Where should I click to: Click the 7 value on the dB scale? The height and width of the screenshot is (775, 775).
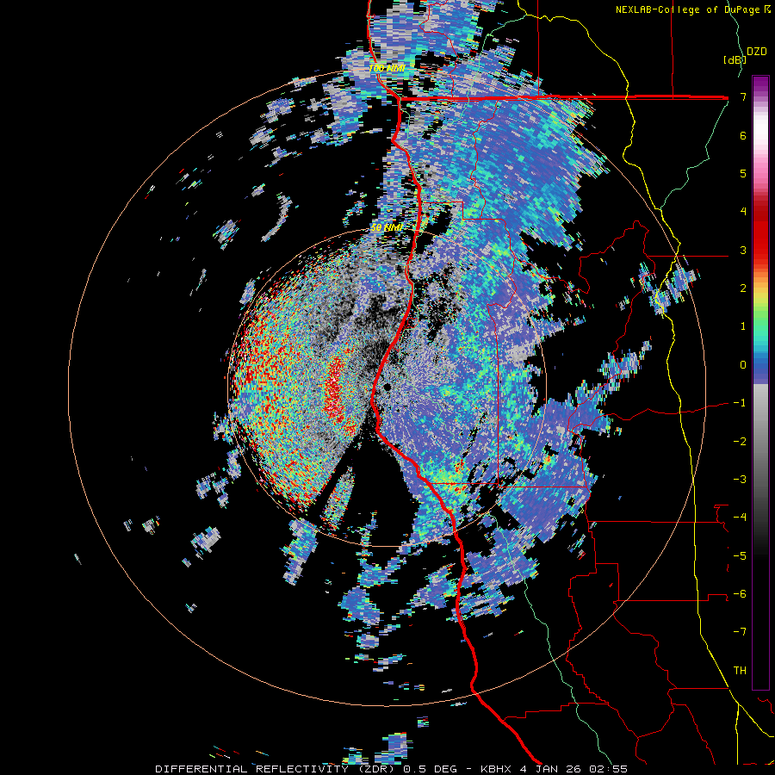(x=743, y=96)
